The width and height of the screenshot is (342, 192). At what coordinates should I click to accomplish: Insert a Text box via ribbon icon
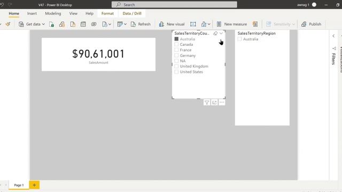[193, 24]
